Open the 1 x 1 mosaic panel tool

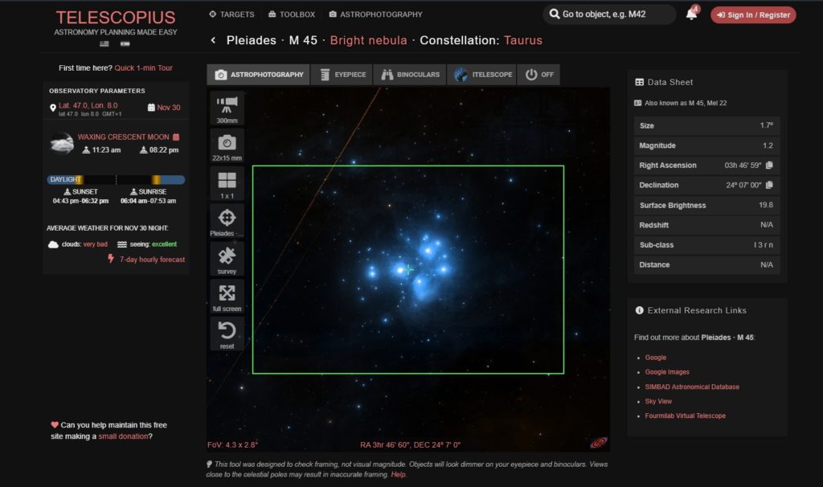pos(226,182)
